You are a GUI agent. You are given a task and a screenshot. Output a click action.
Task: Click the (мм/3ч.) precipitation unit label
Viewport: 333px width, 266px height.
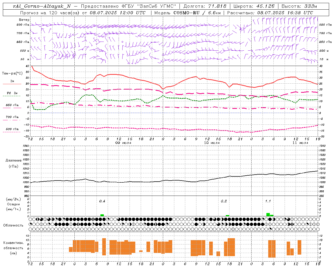pos(14,199)
